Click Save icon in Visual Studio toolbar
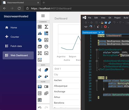This screenshot has width=129, height=110. click(x=106, y=22)
